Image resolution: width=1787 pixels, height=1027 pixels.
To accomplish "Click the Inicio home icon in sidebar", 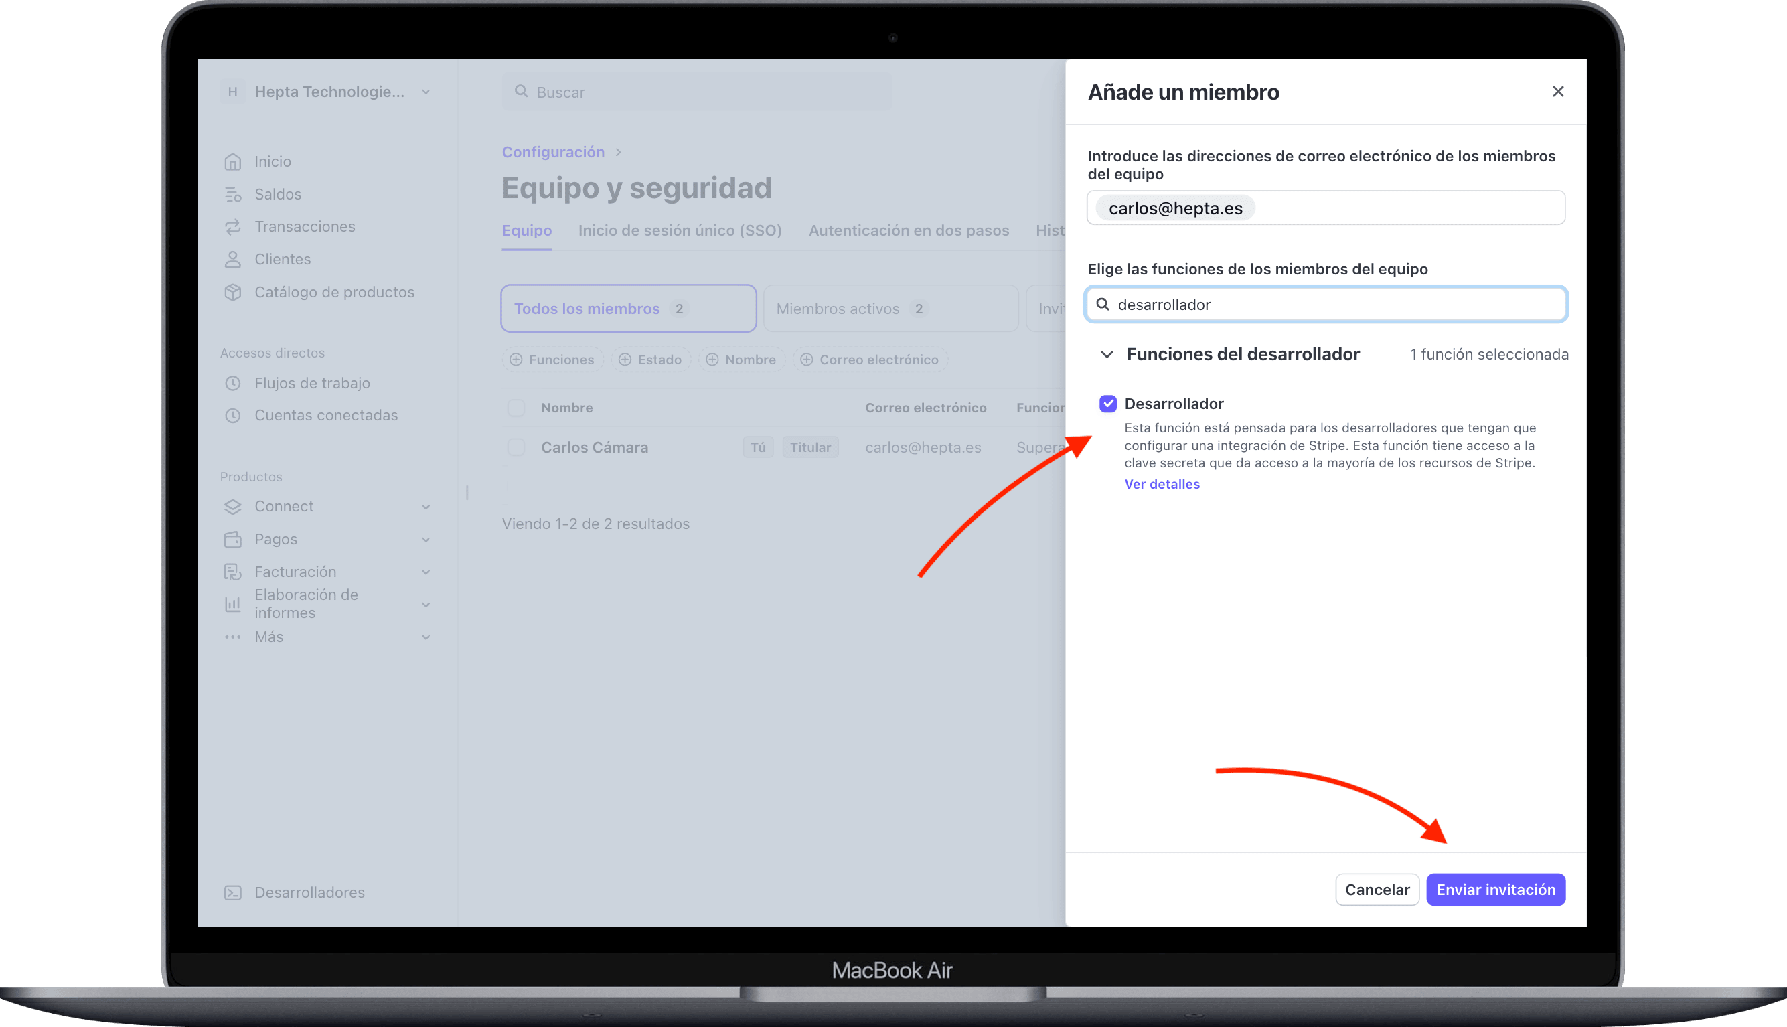I will coord(233,161).
